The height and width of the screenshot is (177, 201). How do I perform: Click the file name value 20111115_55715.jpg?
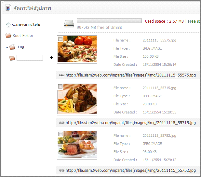point(159,88)
